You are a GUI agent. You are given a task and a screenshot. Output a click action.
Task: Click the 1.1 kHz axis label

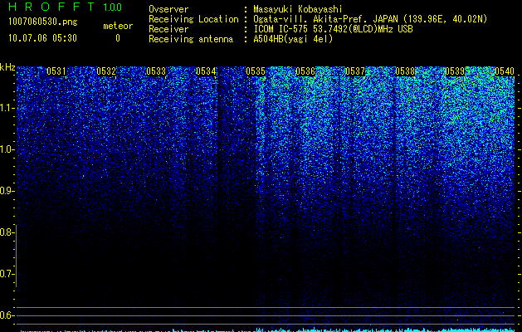[x=6, y=108]
